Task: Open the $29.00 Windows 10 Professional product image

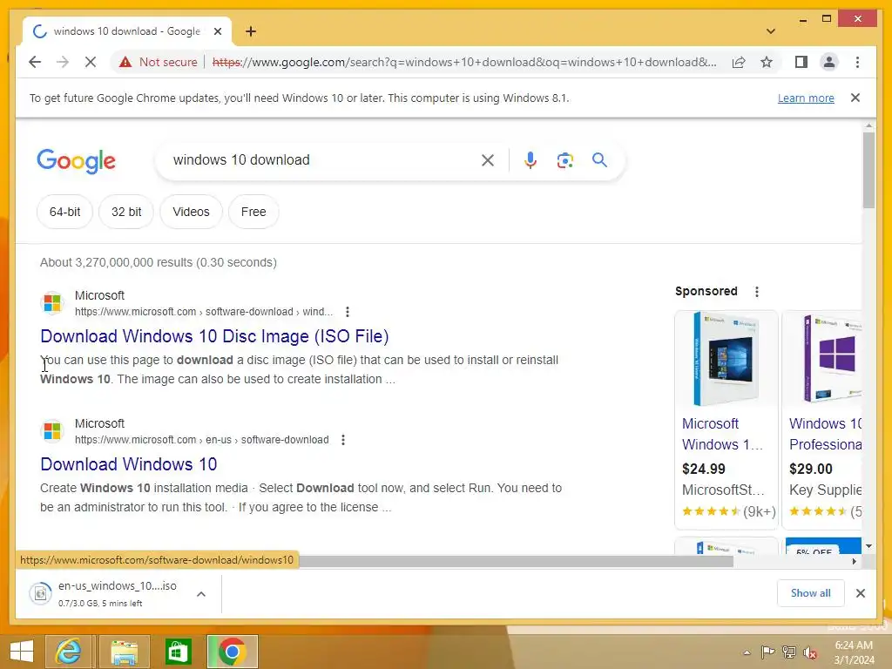Action: [x=824, y=359]
